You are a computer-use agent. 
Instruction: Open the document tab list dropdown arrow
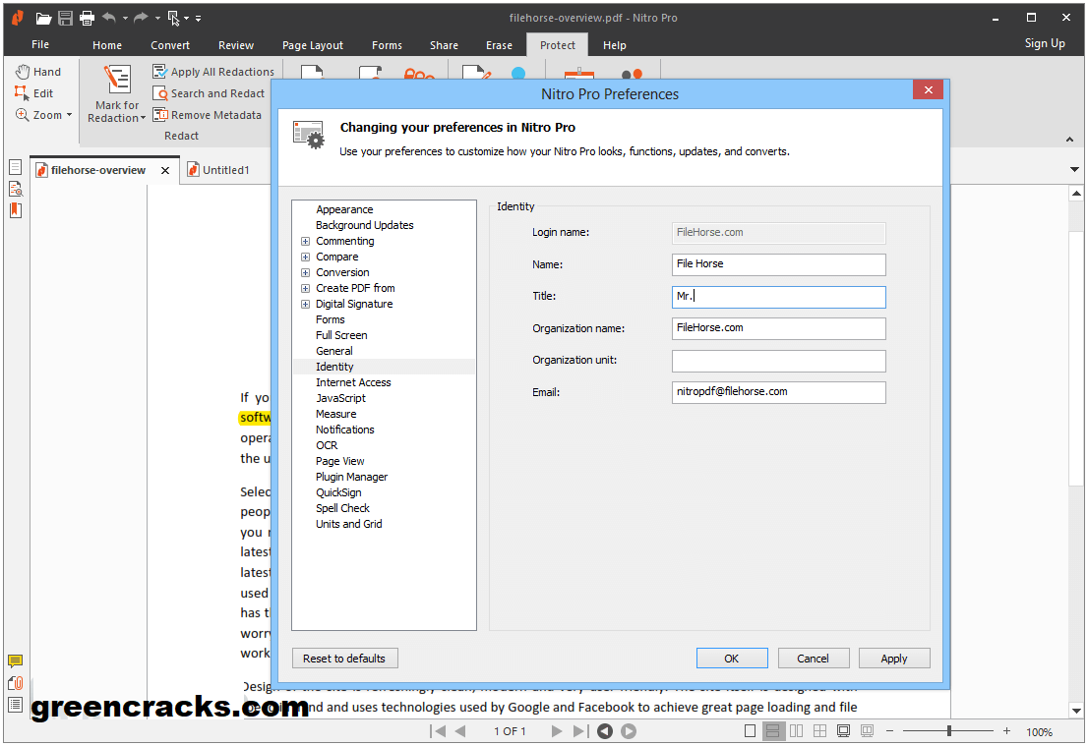click(x=1074, y=169)
